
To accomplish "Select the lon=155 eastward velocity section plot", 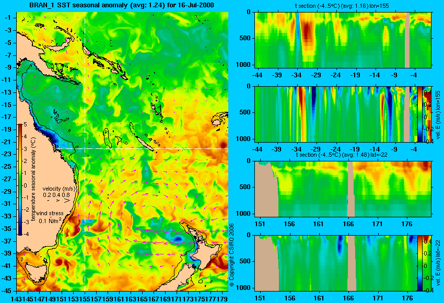I will [x=336, y=114].
